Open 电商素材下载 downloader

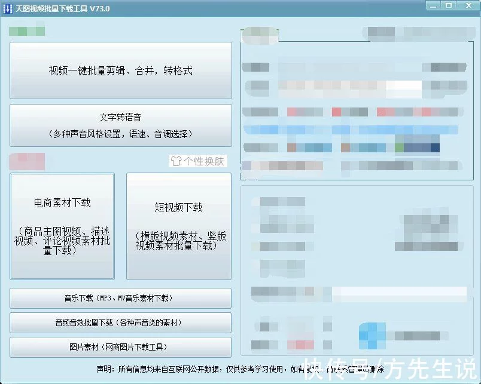(x=62, y=226)
